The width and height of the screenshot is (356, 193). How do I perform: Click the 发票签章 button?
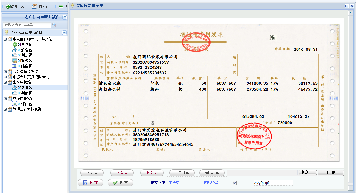182,173
